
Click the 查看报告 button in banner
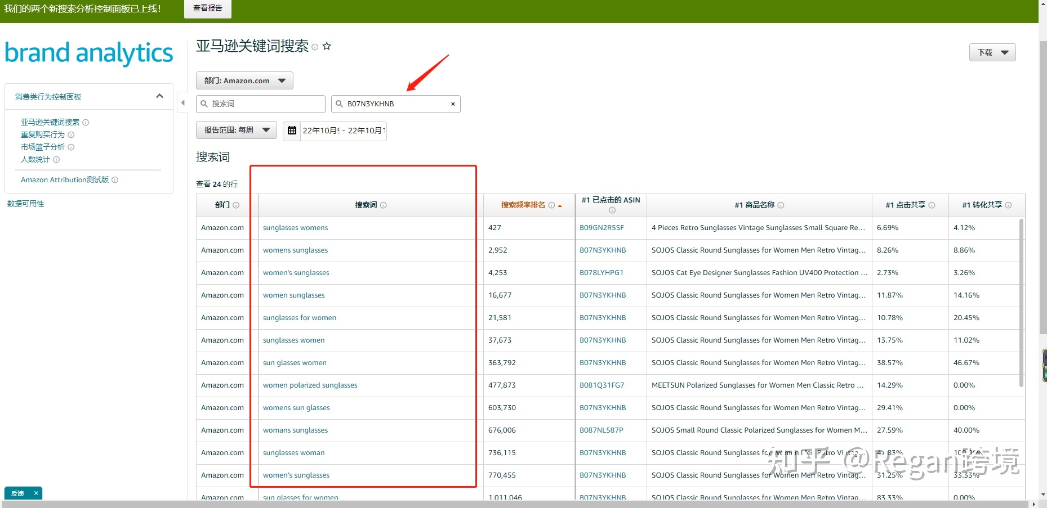tap(207, 8)
